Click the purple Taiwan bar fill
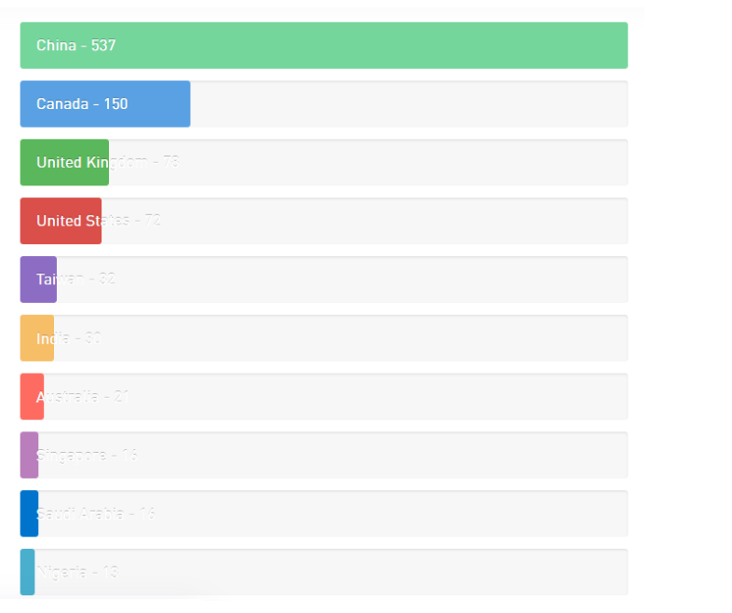 tap(38, 279)
